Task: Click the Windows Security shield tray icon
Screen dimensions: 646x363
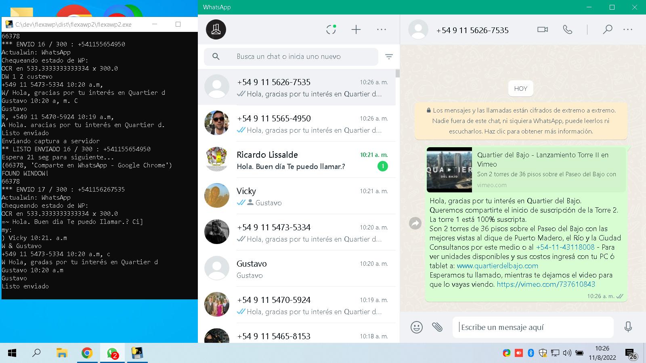Action: pyautogui.click(x=543, y=353)
